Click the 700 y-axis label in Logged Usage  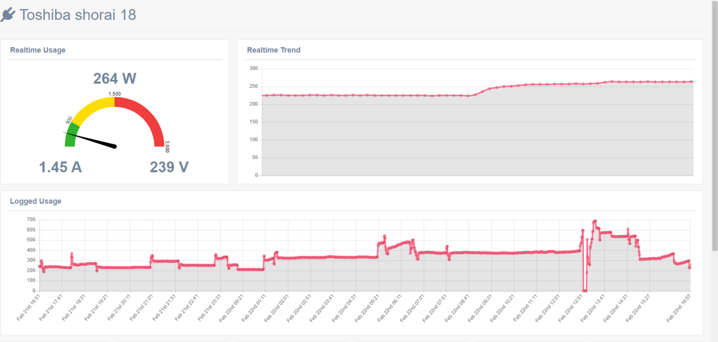click(x=31, y=219)
